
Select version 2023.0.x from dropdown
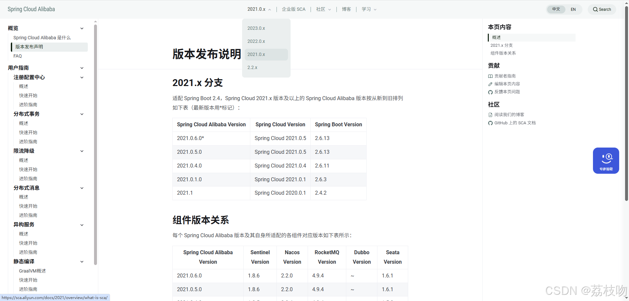(x=266, y=28)
